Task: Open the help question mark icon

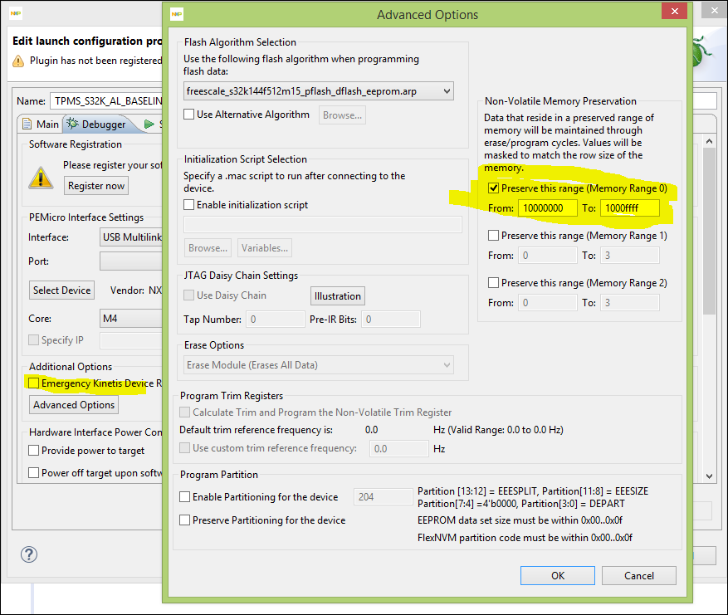Action: point(29,554)
